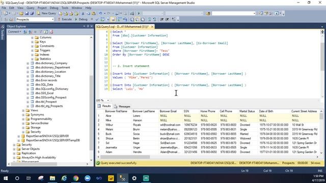Image resolution: width=326 pixels, height=183 pixels.
Task: Click the Parse checkmark icon
Action: tap(97, 19)
